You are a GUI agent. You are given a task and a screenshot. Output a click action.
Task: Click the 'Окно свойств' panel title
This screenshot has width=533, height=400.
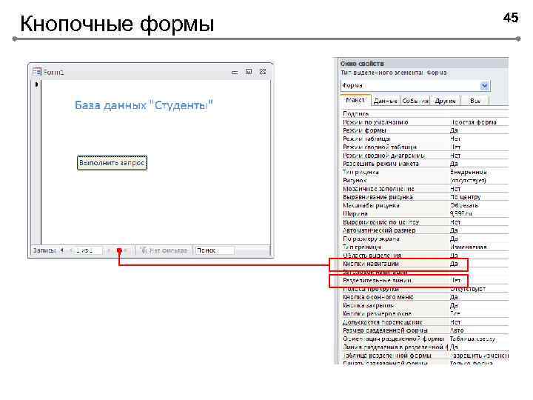(x=362, y=64)
